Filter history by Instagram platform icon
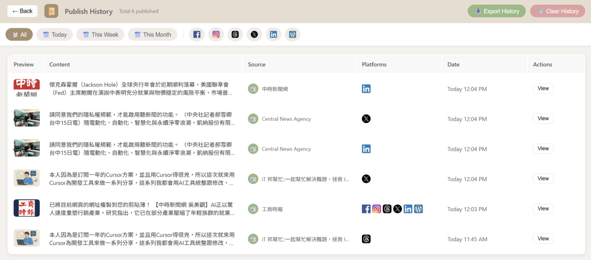 coord(216,35)
